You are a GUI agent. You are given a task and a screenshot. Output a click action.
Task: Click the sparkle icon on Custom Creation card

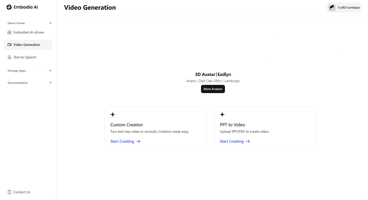tap(113, 114)
